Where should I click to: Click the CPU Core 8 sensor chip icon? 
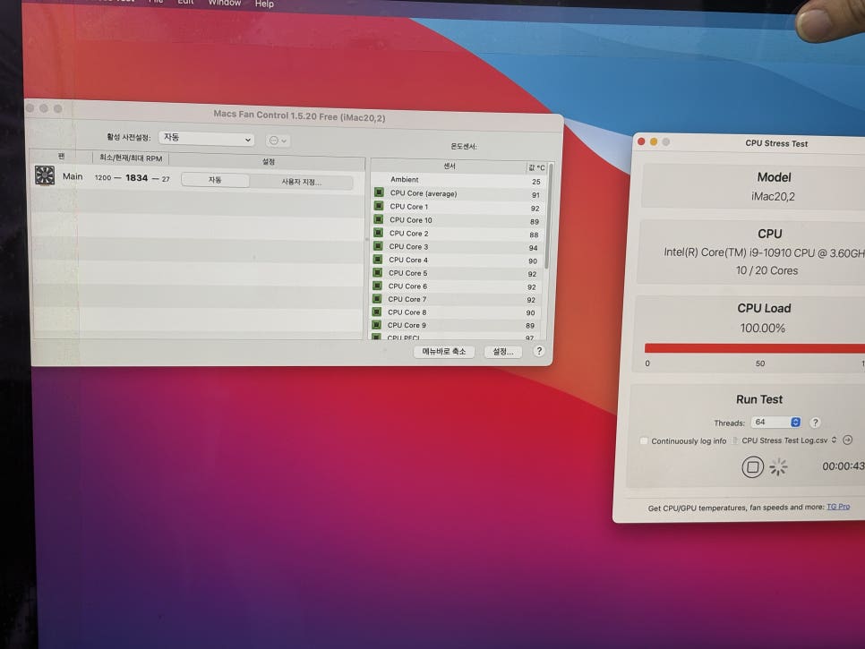pyautogui.click(x=376, y=312)
